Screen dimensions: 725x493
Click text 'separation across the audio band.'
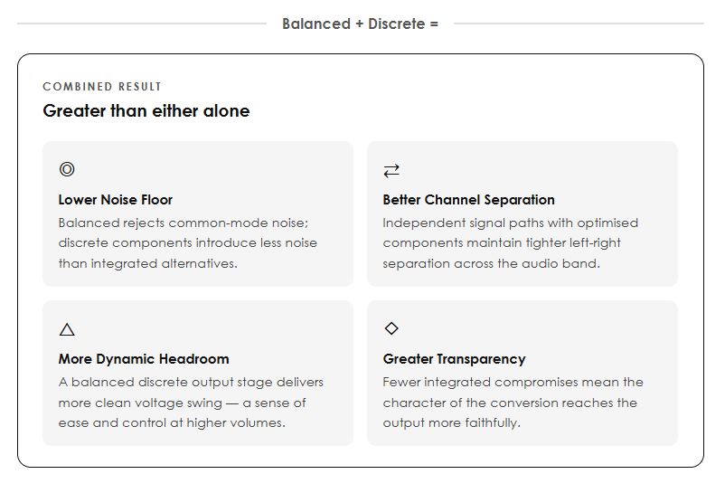pos(491,263)
